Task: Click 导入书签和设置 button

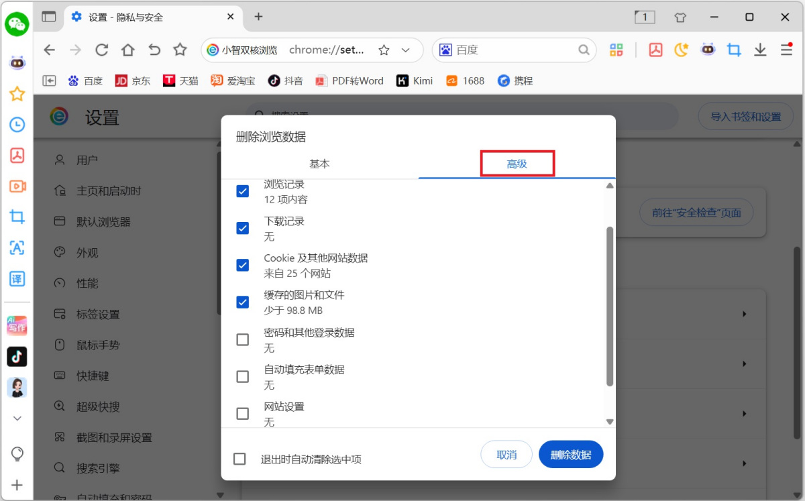Action: coord(745,116)
